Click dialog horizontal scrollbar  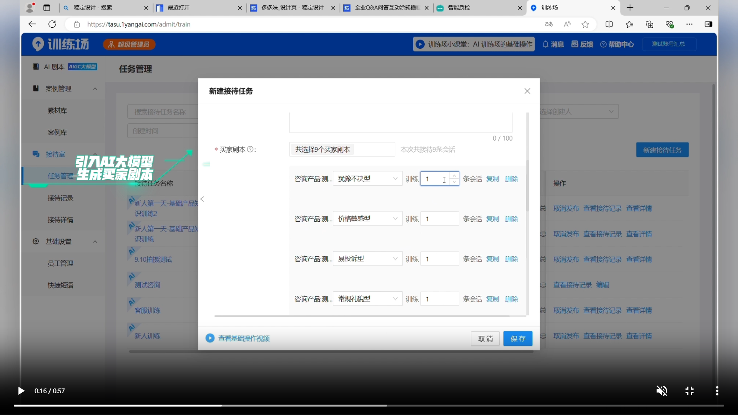362,316
